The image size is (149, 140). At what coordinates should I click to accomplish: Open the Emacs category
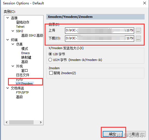tap(25, 53)
